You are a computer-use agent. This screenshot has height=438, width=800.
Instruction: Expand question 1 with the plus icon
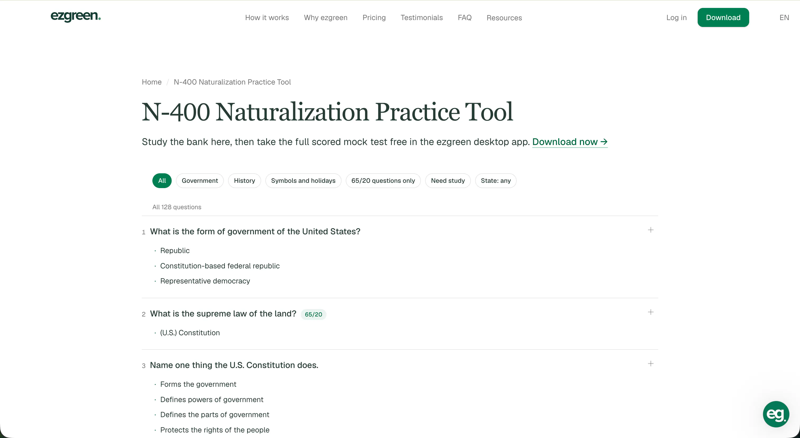click(x=651, y=230)
